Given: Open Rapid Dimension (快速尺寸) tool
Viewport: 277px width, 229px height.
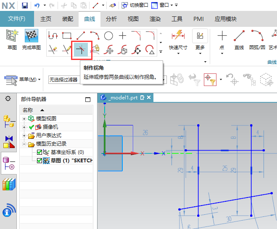Looking at the screenshot, I should tap(178, 40).
